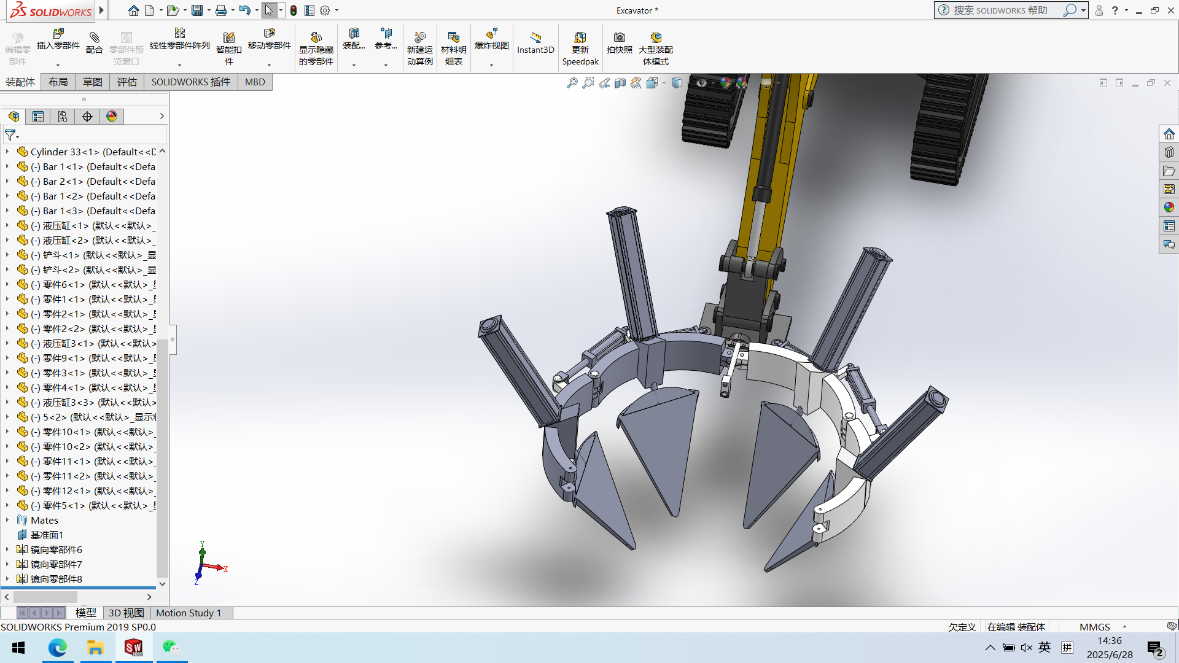
Task: Open the Design Library task pane icon
Action: point(1169,152)
